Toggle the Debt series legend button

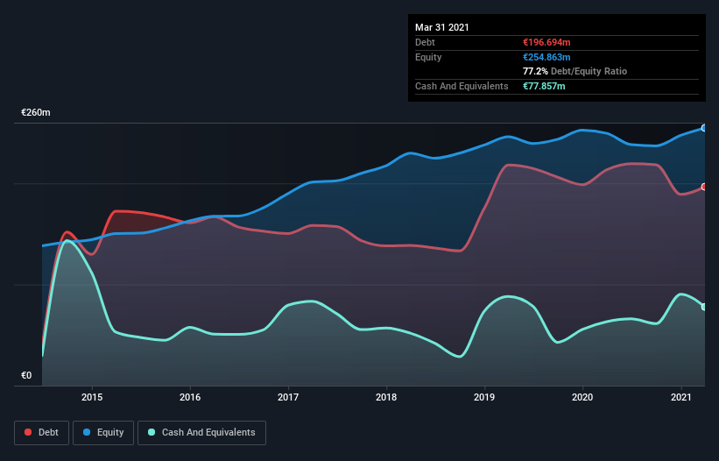(41, 433)
